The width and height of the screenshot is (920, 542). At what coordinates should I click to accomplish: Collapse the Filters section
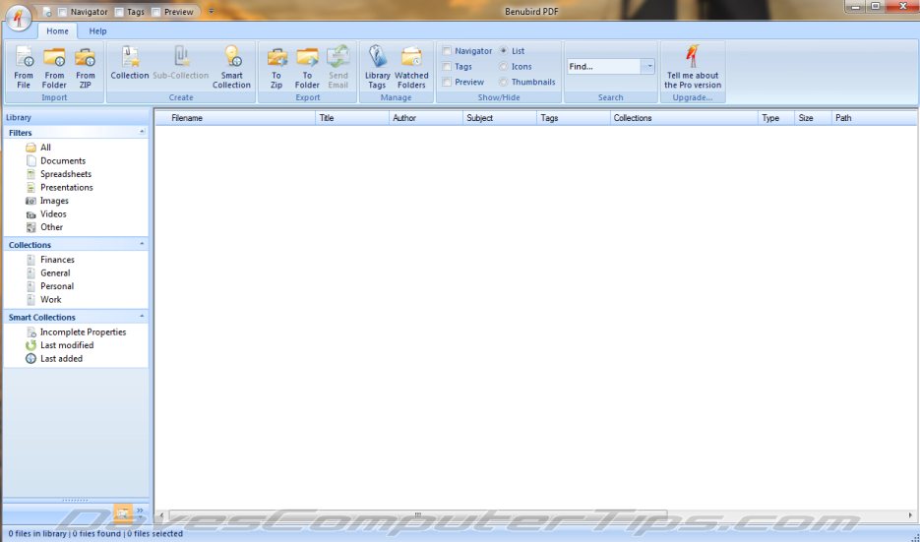[x=142, y=132]
